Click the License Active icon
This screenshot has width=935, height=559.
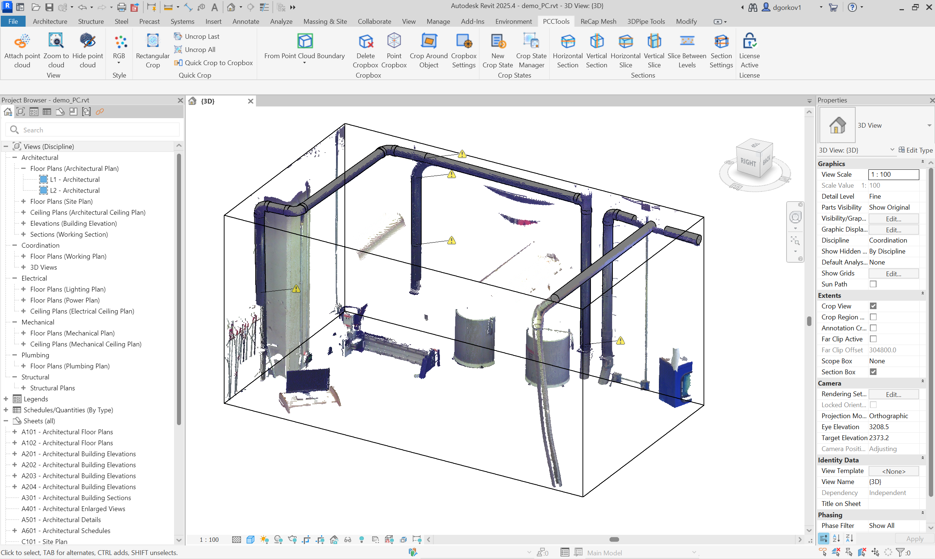pyautogui.click(x=749, y=50)
